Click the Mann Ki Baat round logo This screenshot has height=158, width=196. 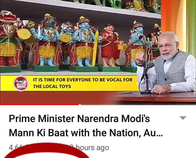(21, 83)
